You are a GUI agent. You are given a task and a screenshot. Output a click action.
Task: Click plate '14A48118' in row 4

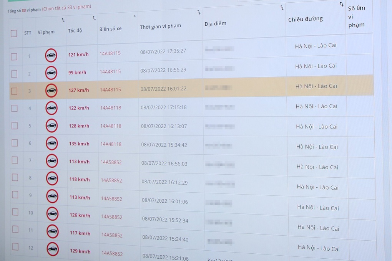(111, 107)
